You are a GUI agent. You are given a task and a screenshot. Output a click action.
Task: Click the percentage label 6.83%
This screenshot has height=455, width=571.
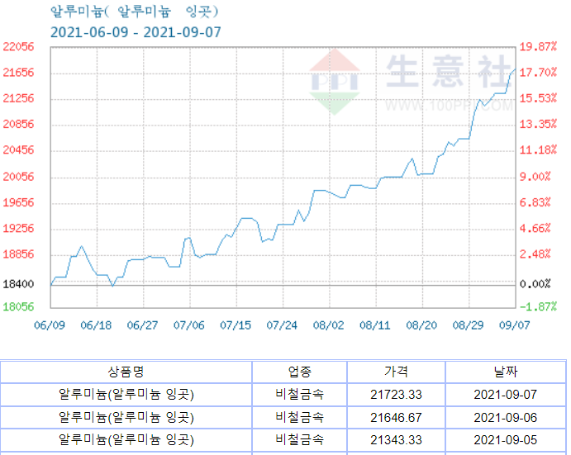tap(535, 203)
